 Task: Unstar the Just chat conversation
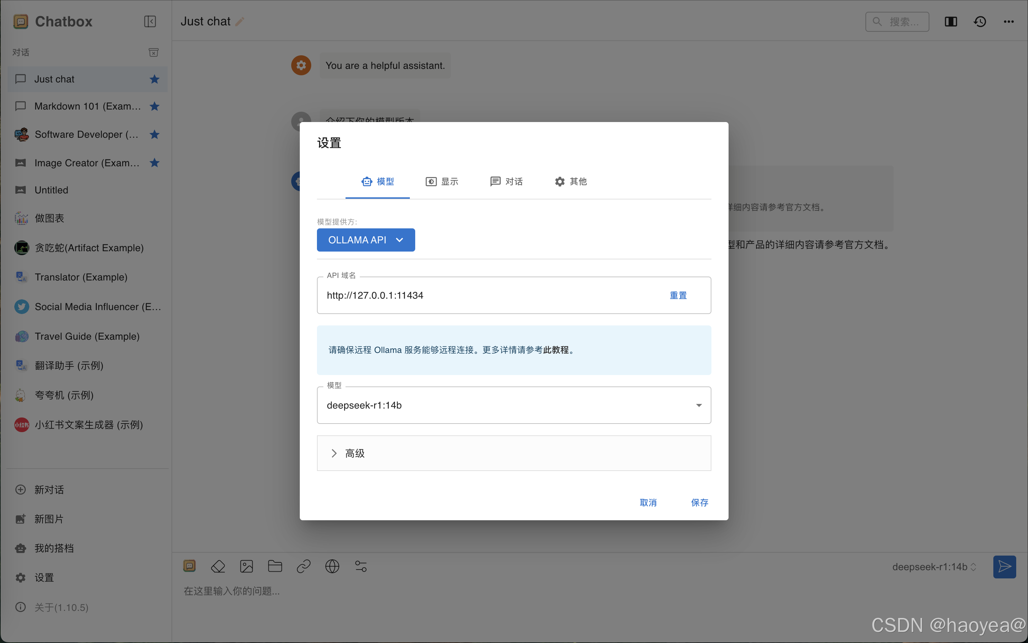(154, 79)
